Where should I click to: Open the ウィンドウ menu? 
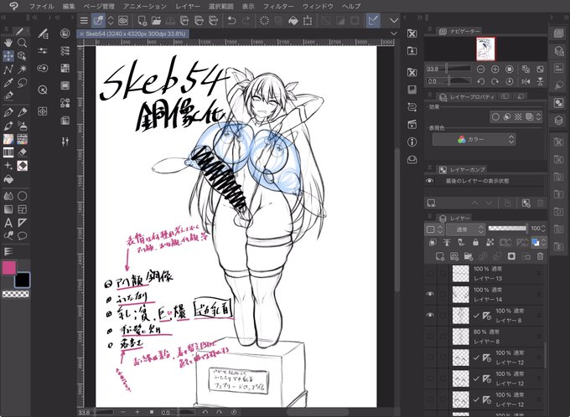pos(318,6)
